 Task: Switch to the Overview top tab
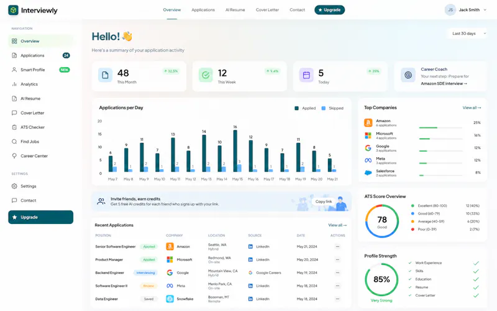pos(172,10)
